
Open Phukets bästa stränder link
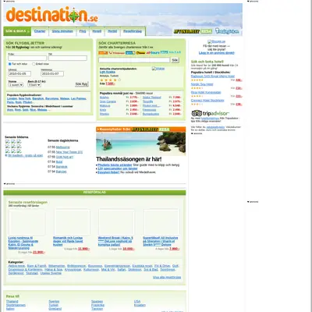pyautogui.click(x=115, y=165)
